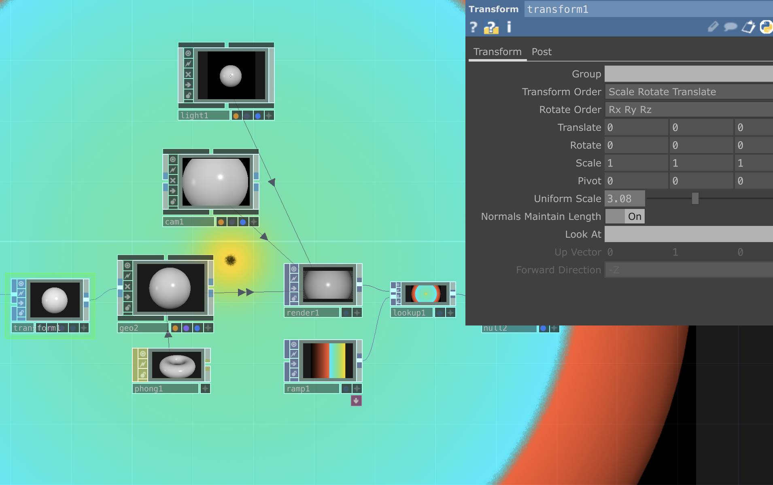Viewport: 773px width, 485px height.
Task: Toggle the orange render flag on geo2
Action: click(x=175, y=328)
